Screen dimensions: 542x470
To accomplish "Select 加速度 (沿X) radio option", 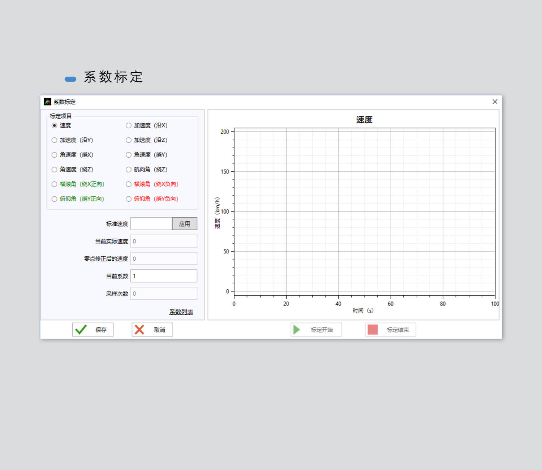I will coord(129,125).
